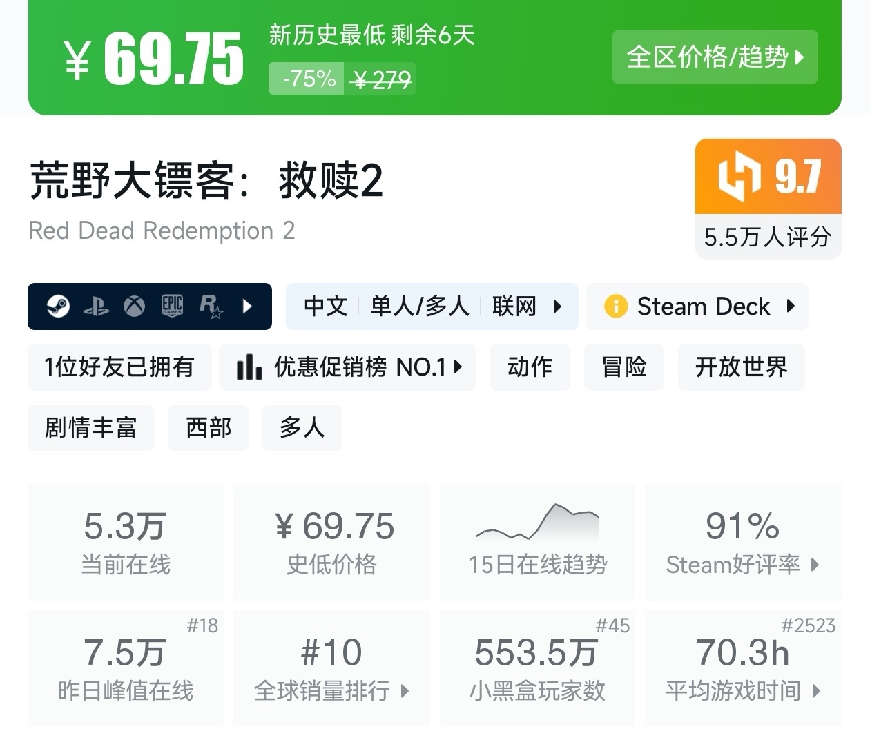The height and width of the screenshot is (729, 870).
Task: Expand the Steam Deck compatibility arrow
Action: [791, 306]
